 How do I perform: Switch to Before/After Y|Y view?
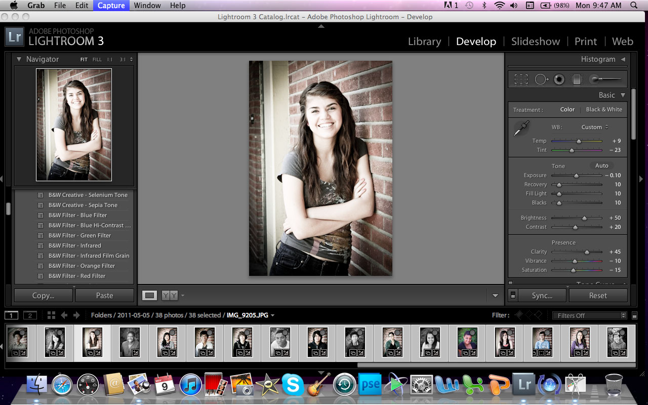click(170, 295)
